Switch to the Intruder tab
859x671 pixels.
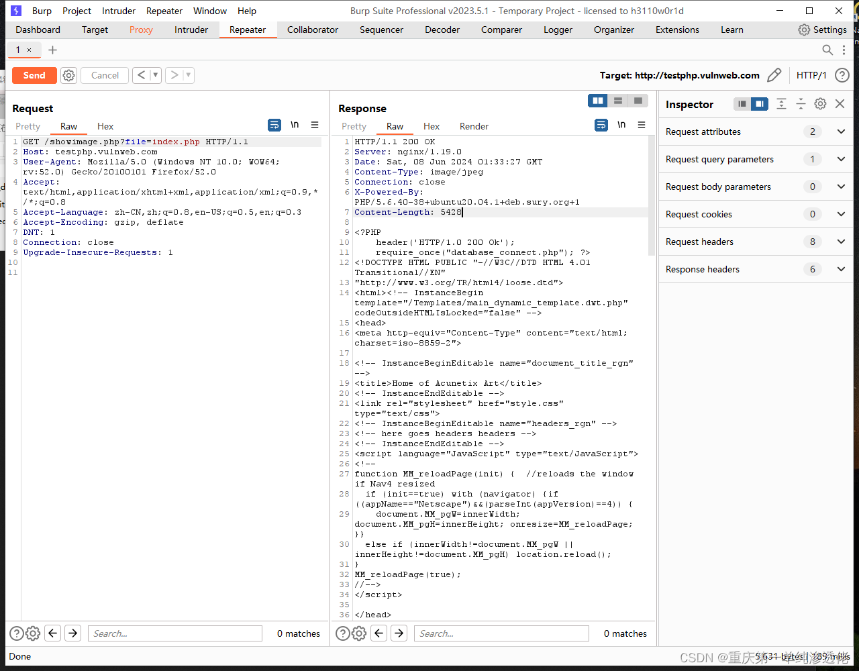[191, 30]
